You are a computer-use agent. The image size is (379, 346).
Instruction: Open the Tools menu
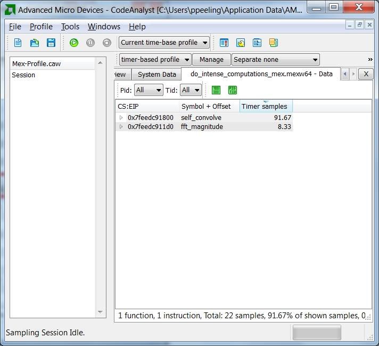click(x=70, y=27)
